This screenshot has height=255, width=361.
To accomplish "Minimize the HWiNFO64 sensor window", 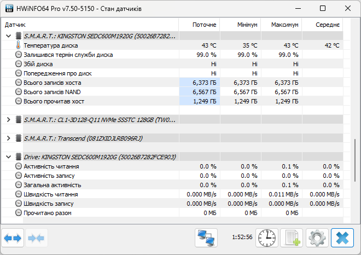I will coord(298,9).
